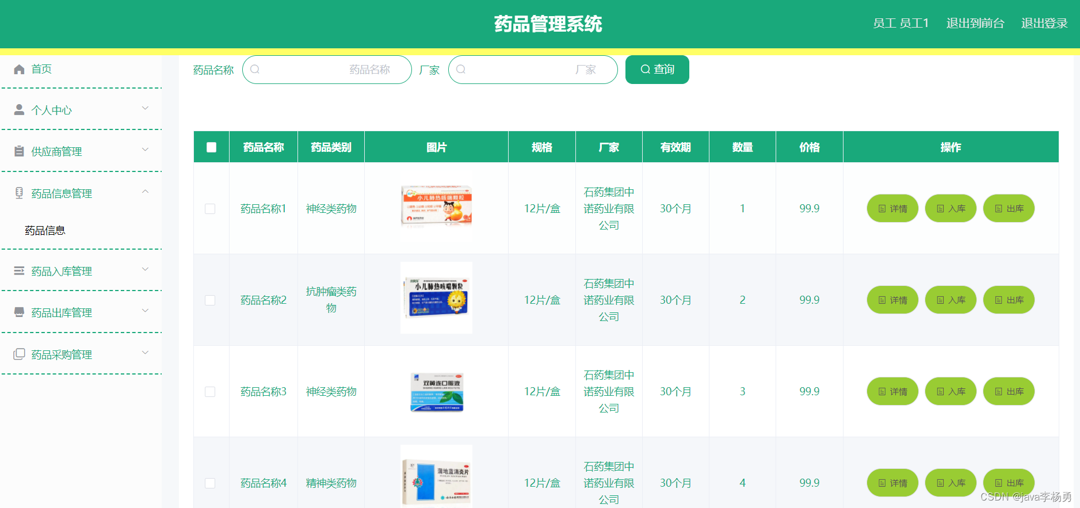Viewport: 1080px width, 508px height.
Task: Tick checkbox for 药品名称3 row
Action: point(210,392)
